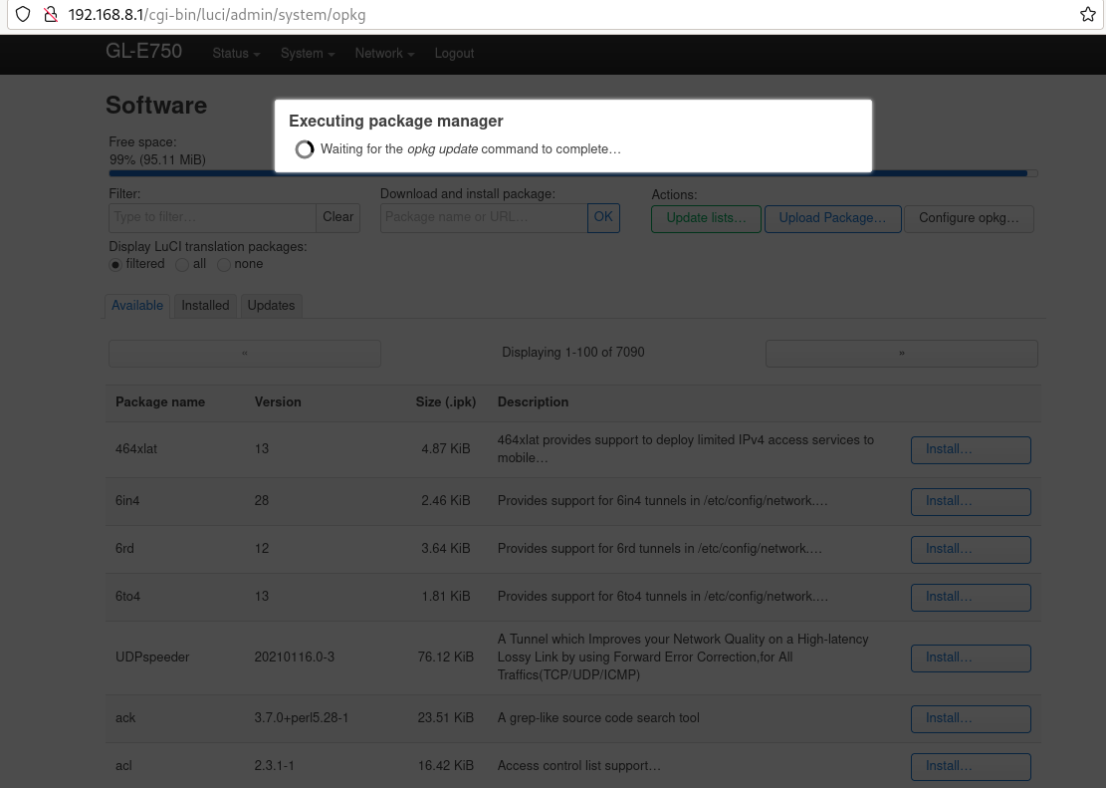Click the 'Access control list support' description
Image resolution: width=1106 pixels, height=788 pixels.
(579, 766)
